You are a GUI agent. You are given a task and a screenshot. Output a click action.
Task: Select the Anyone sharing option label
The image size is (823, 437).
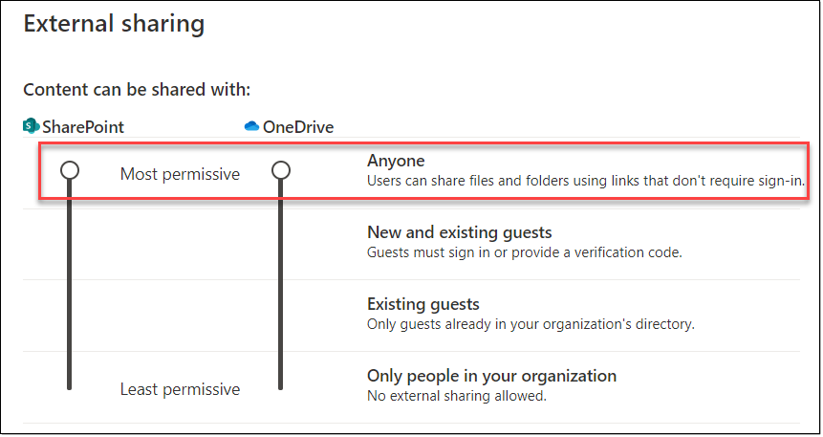tap(396, 161)
